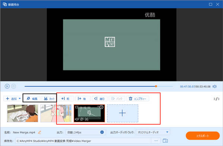The image size is (223, 146).
Task: Open the output folder icon
Action: (x=165, y=141)
